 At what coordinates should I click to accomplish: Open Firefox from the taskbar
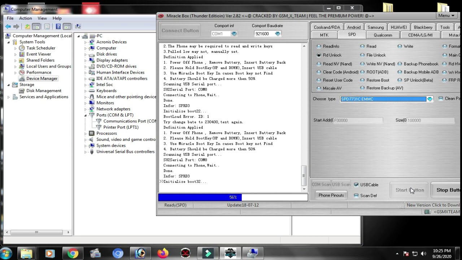[163, 253]
